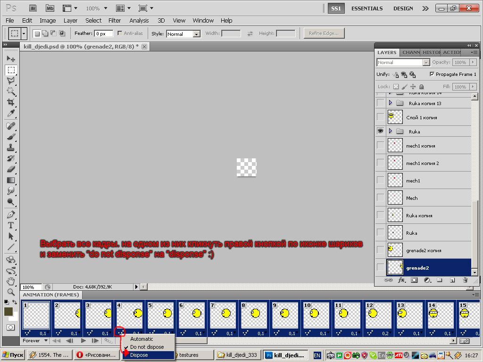This screenshot has width=483, height=362.
Task: Select the Magic Wand tool
Action: [x=11, y=91]
